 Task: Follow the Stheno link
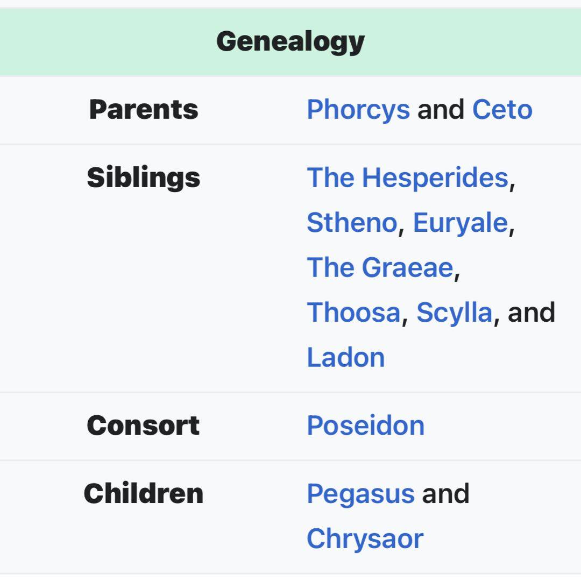tap(351, 223)
